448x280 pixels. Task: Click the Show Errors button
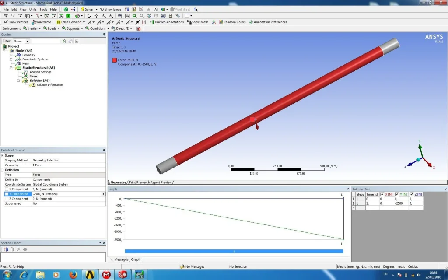(x=110, y=9)
